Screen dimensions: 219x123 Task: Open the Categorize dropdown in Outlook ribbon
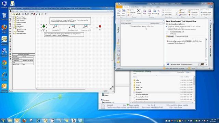193,12
